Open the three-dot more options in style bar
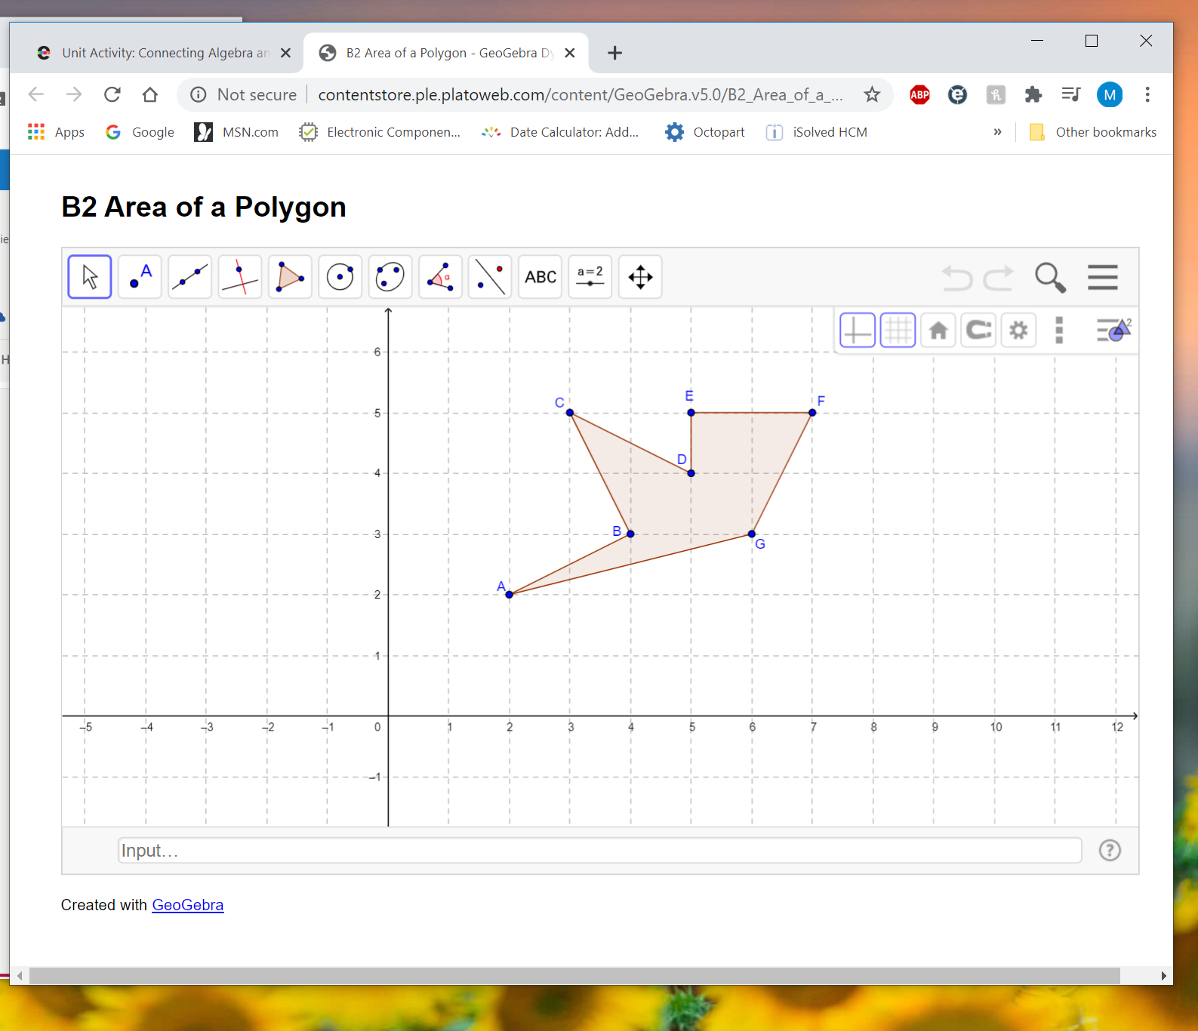Viewport: 1198px width, 1031px height. tap(1059, 331)
